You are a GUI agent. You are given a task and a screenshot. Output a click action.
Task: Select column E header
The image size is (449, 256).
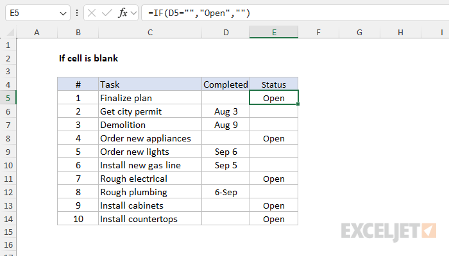point(274,32)
